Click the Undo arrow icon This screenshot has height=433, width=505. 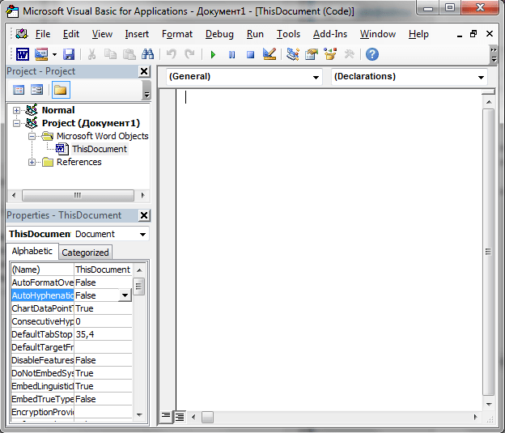click(x=171, y=54)
